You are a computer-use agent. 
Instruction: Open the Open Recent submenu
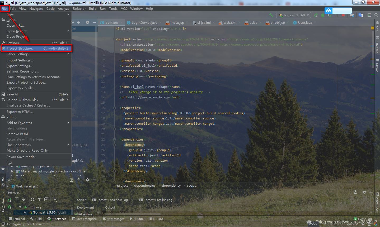[36, 31]
